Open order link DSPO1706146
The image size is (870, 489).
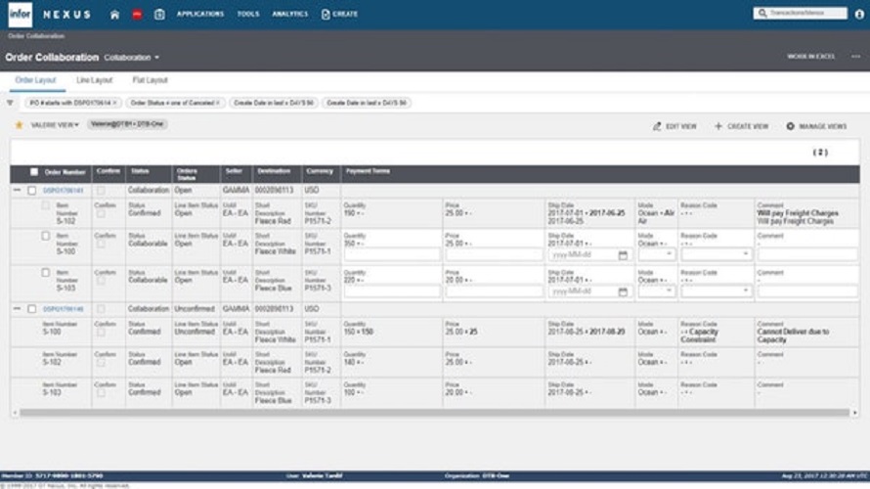click(64, 309)
